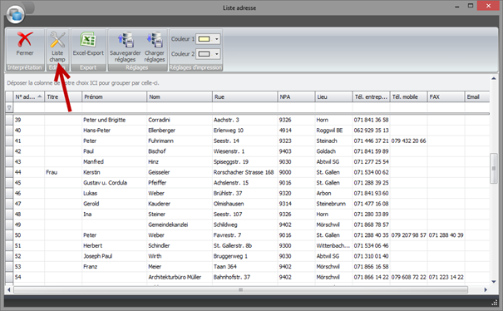Image resolution: width=503 pixels, height=311 pixels.
Task: Click the phone number '062 929 35 13'
Action: coord(371,131)
